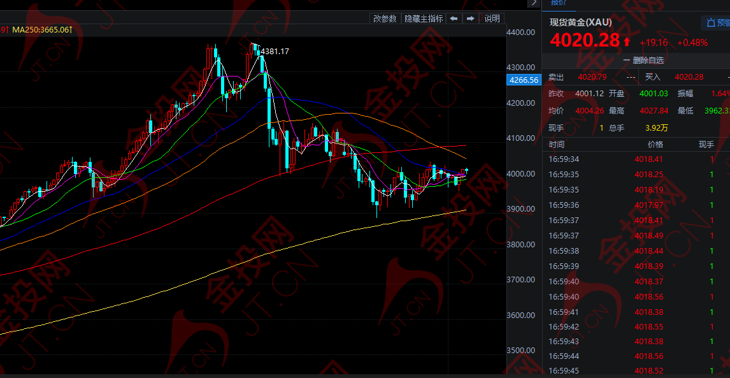Click the right arrow chart navigation icon
Image resolution: width=730 pixels, height=378 pixels.
pos(471,18)
